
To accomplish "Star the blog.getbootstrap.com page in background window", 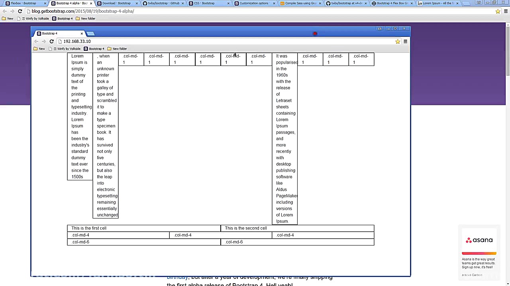I will (498, 11).
